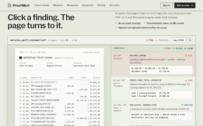Click the red FAIL status in file header
The width and height of the screenshot is (203, 126).
pos(150,40)
